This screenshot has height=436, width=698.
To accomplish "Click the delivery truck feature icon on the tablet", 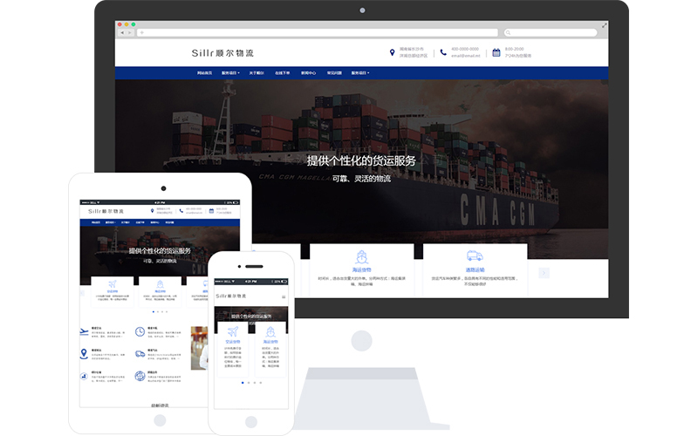I will tap(140, 354).
